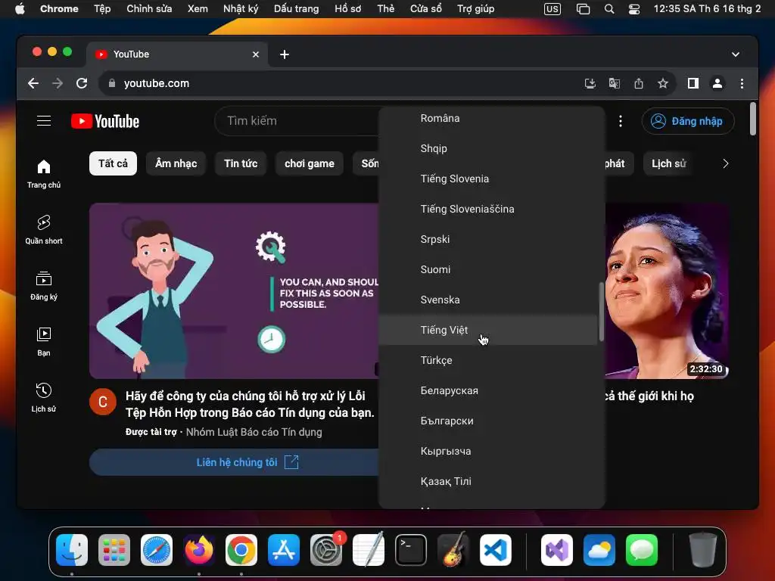Select Tiếng Việt language
This screenshot has width=775, height=581.
488,330
